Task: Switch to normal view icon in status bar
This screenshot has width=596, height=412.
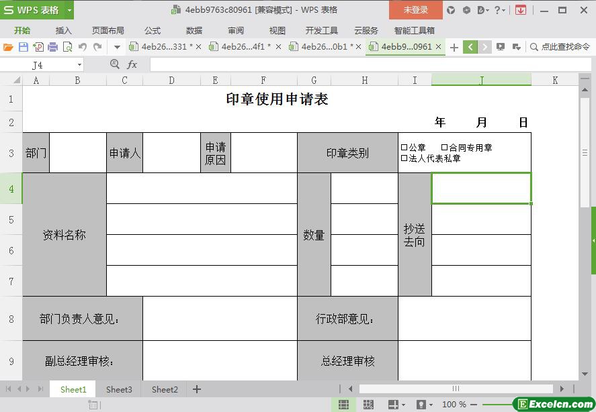Action: coord(343,405)
